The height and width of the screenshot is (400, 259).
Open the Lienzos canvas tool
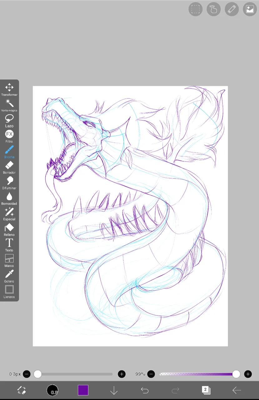pyautogui.click(x=9, y=292)
